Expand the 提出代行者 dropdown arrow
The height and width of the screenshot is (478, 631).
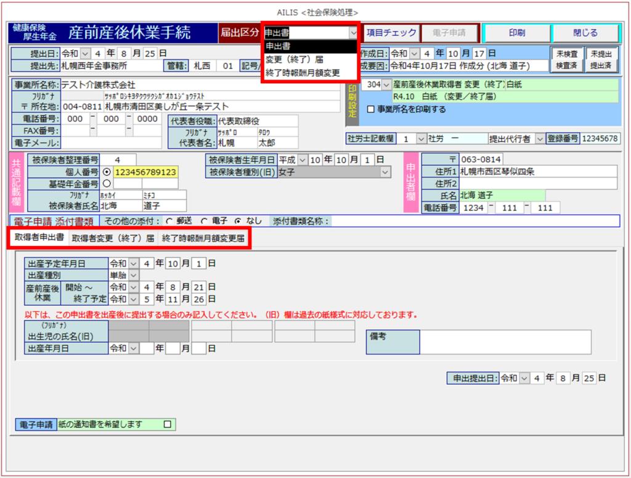540,139
